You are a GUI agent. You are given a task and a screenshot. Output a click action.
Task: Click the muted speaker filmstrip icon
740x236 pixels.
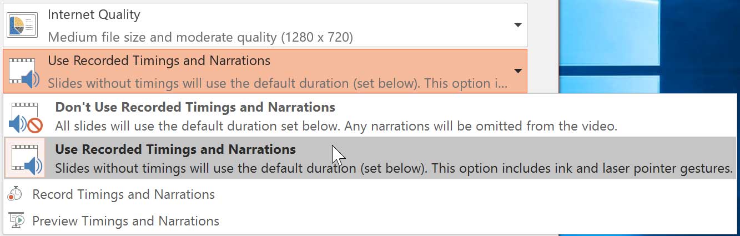[x=26, y=117]
